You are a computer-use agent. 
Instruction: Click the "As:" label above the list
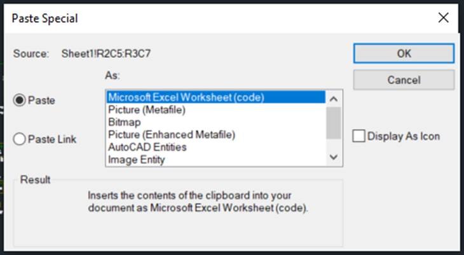(x=112, y=74)
